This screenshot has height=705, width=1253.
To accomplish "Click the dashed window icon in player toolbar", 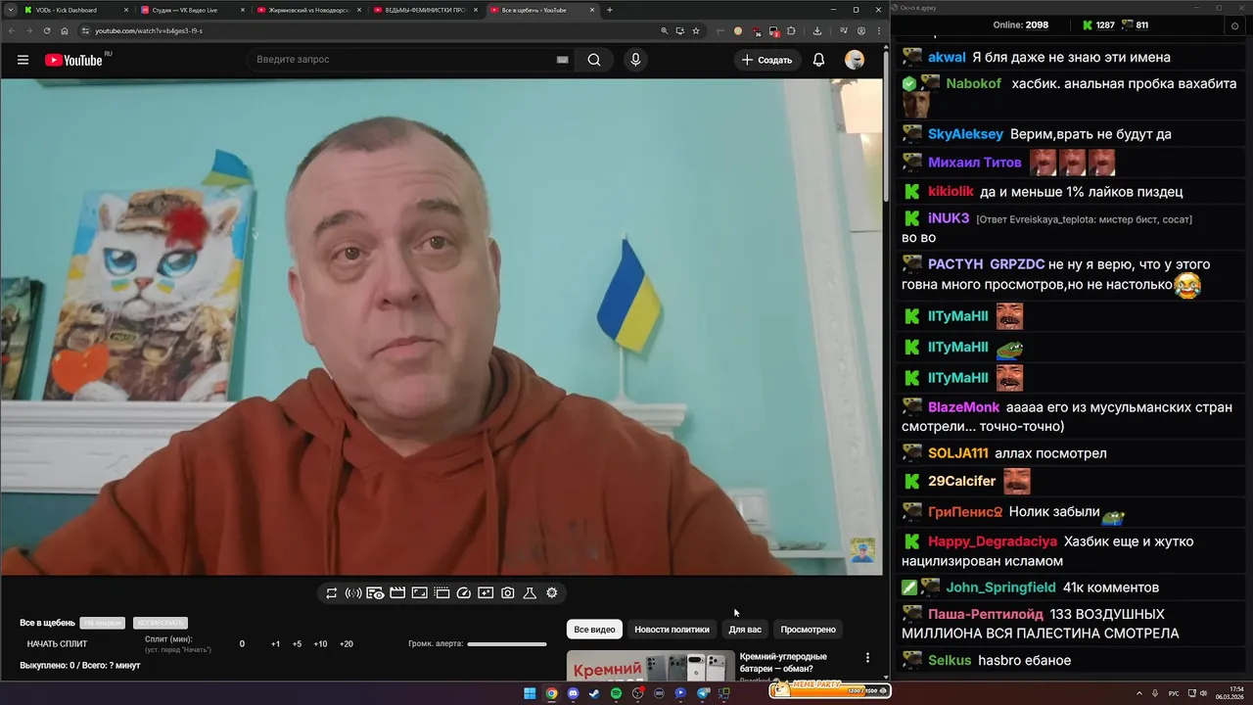I will (441, 593).
